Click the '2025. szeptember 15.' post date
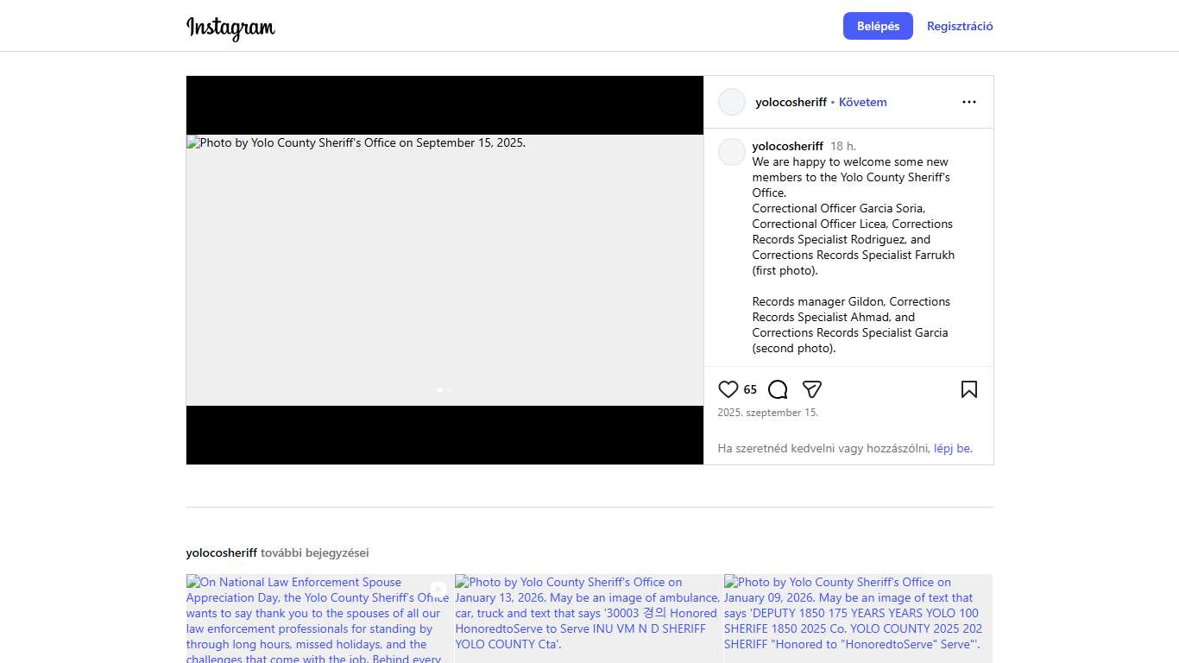1179x663 pixels. point(767,413)
